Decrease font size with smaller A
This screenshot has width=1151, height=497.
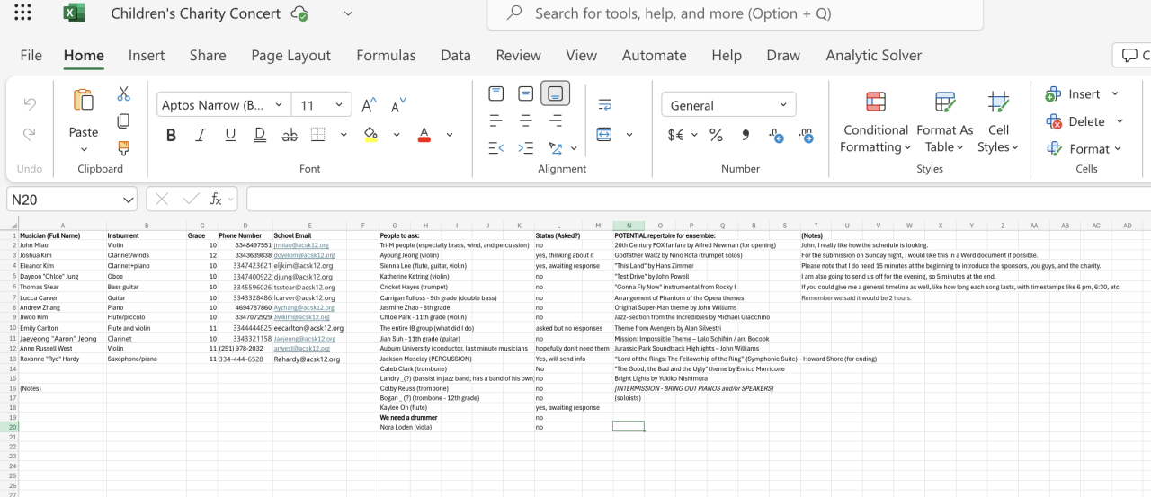pos(398,105)
